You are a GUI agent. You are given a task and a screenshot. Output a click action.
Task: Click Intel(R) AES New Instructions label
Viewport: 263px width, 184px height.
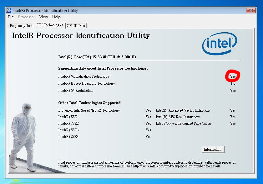pyautogui.click(x=178, y=117)
